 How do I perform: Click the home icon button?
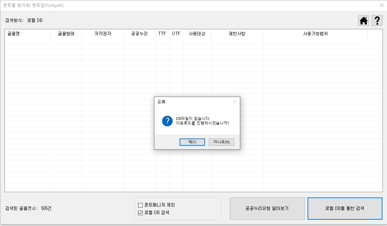[364, 21]
